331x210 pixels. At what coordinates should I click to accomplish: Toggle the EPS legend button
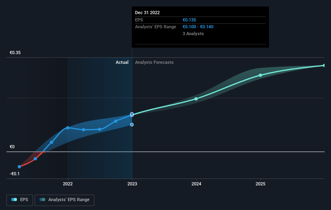click(20, 200)
